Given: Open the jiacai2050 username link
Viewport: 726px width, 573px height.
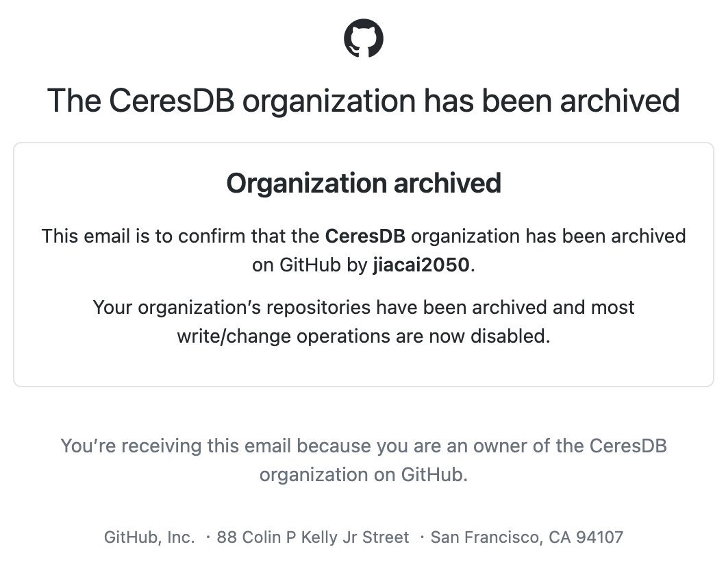Looking at the screenshot, I should (421, 265).
